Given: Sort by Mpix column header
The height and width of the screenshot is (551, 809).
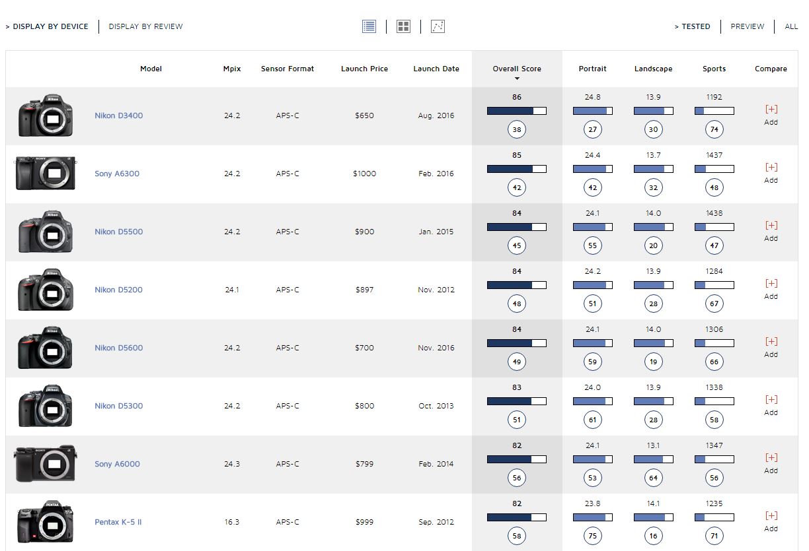Looking at the screenshot, I should [x=232, y=69].
